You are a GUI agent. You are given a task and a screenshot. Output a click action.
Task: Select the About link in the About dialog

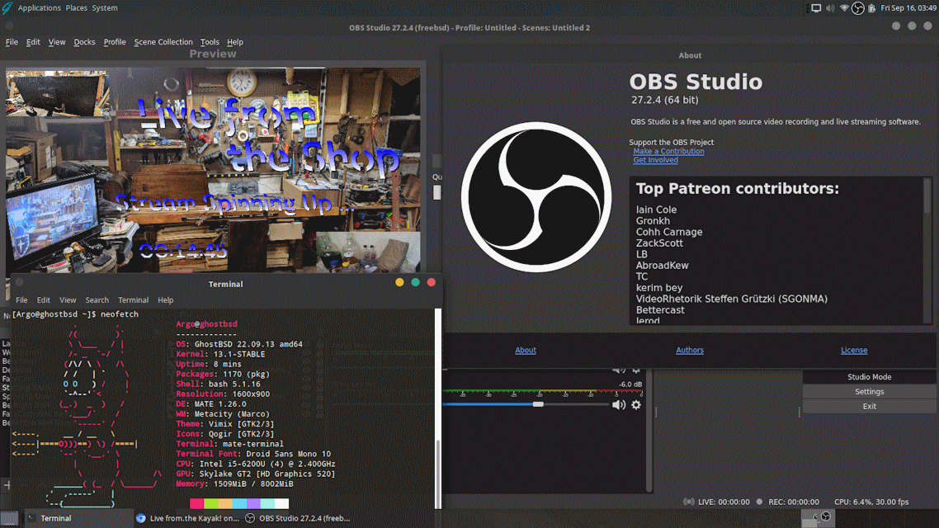525,350
